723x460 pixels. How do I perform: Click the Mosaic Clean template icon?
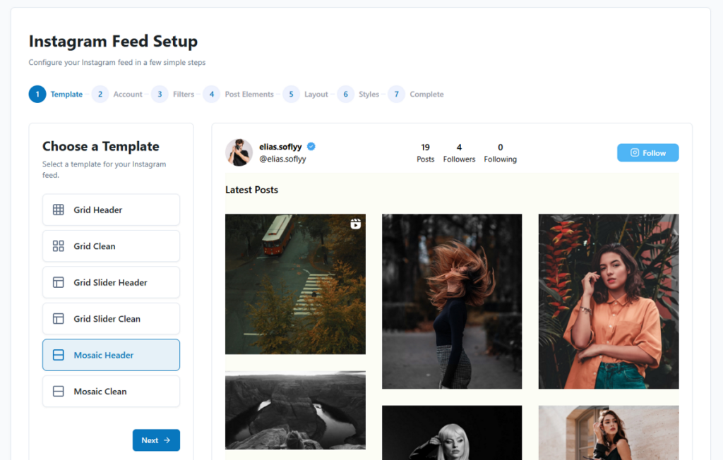tap(59, 391)
